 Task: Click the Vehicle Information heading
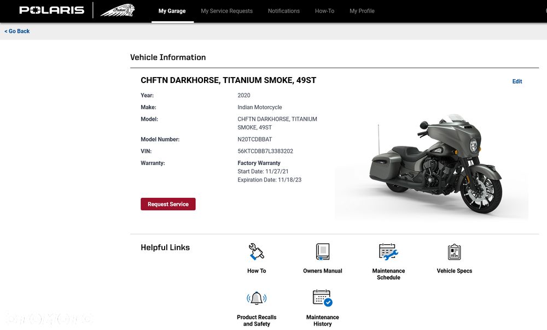click(x=168, y=57)
